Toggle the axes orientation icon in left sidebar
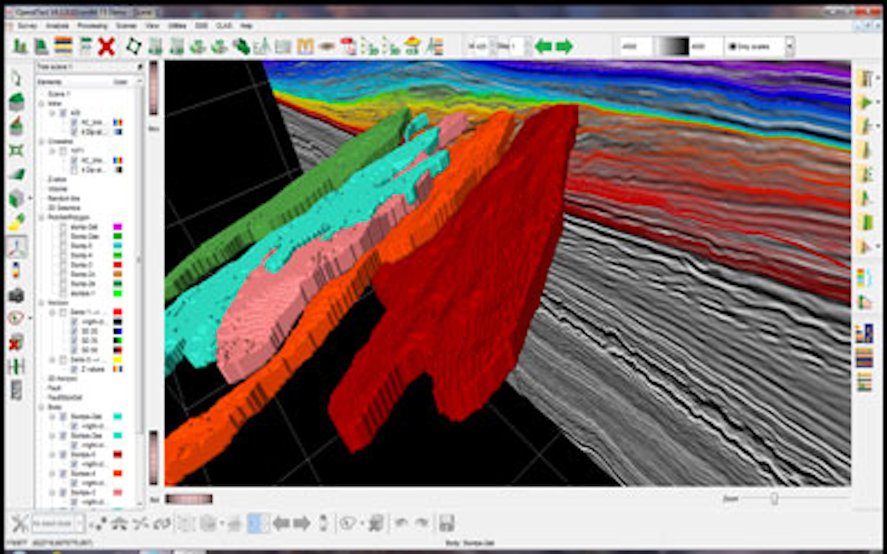 (17, 247)
